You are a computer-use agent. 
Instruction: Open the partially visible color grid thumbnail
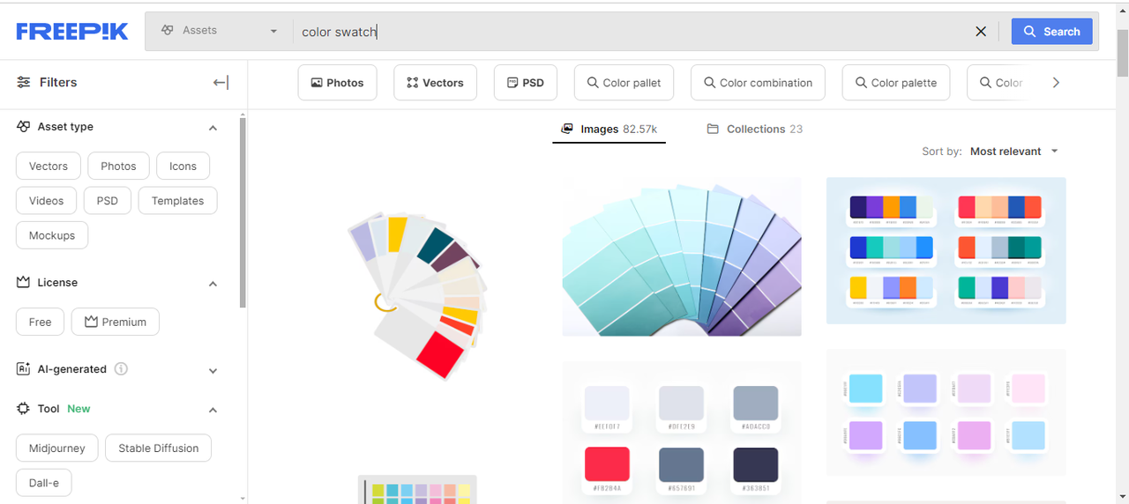(x=417, y=490)
